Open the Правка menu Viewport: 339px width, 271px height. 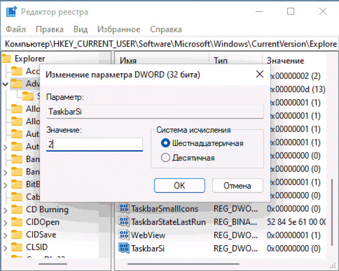click(49, 29)
